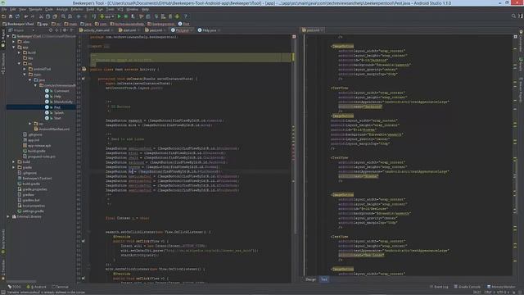Click the Redo toolbar icon
The image size is (524, 295).
[x=33, y=16]
